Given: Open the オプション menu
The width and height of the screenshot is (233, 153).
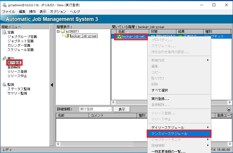Looking at the screenshot, I should click(x=58, y=12).
